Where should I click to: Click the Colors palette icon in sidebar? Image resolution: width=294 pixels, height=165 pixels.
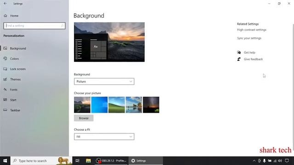pos(5,59)
